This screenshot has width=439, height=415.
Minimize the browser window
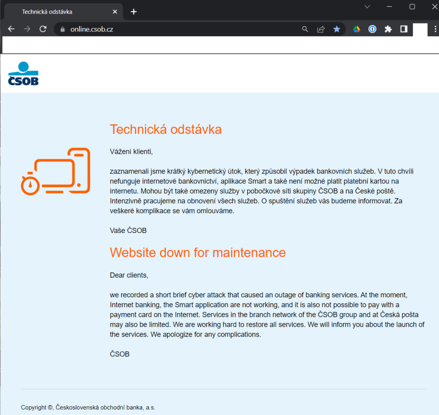point(389,7)
